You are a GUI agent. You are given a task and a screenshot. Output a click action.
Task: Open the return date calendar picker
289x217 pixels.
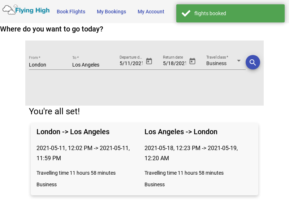coord(192,61)
